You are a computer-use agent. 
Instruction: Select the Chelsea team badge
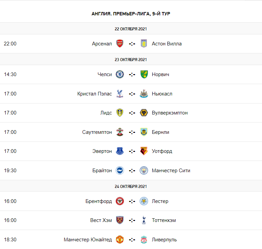(120, 74)
